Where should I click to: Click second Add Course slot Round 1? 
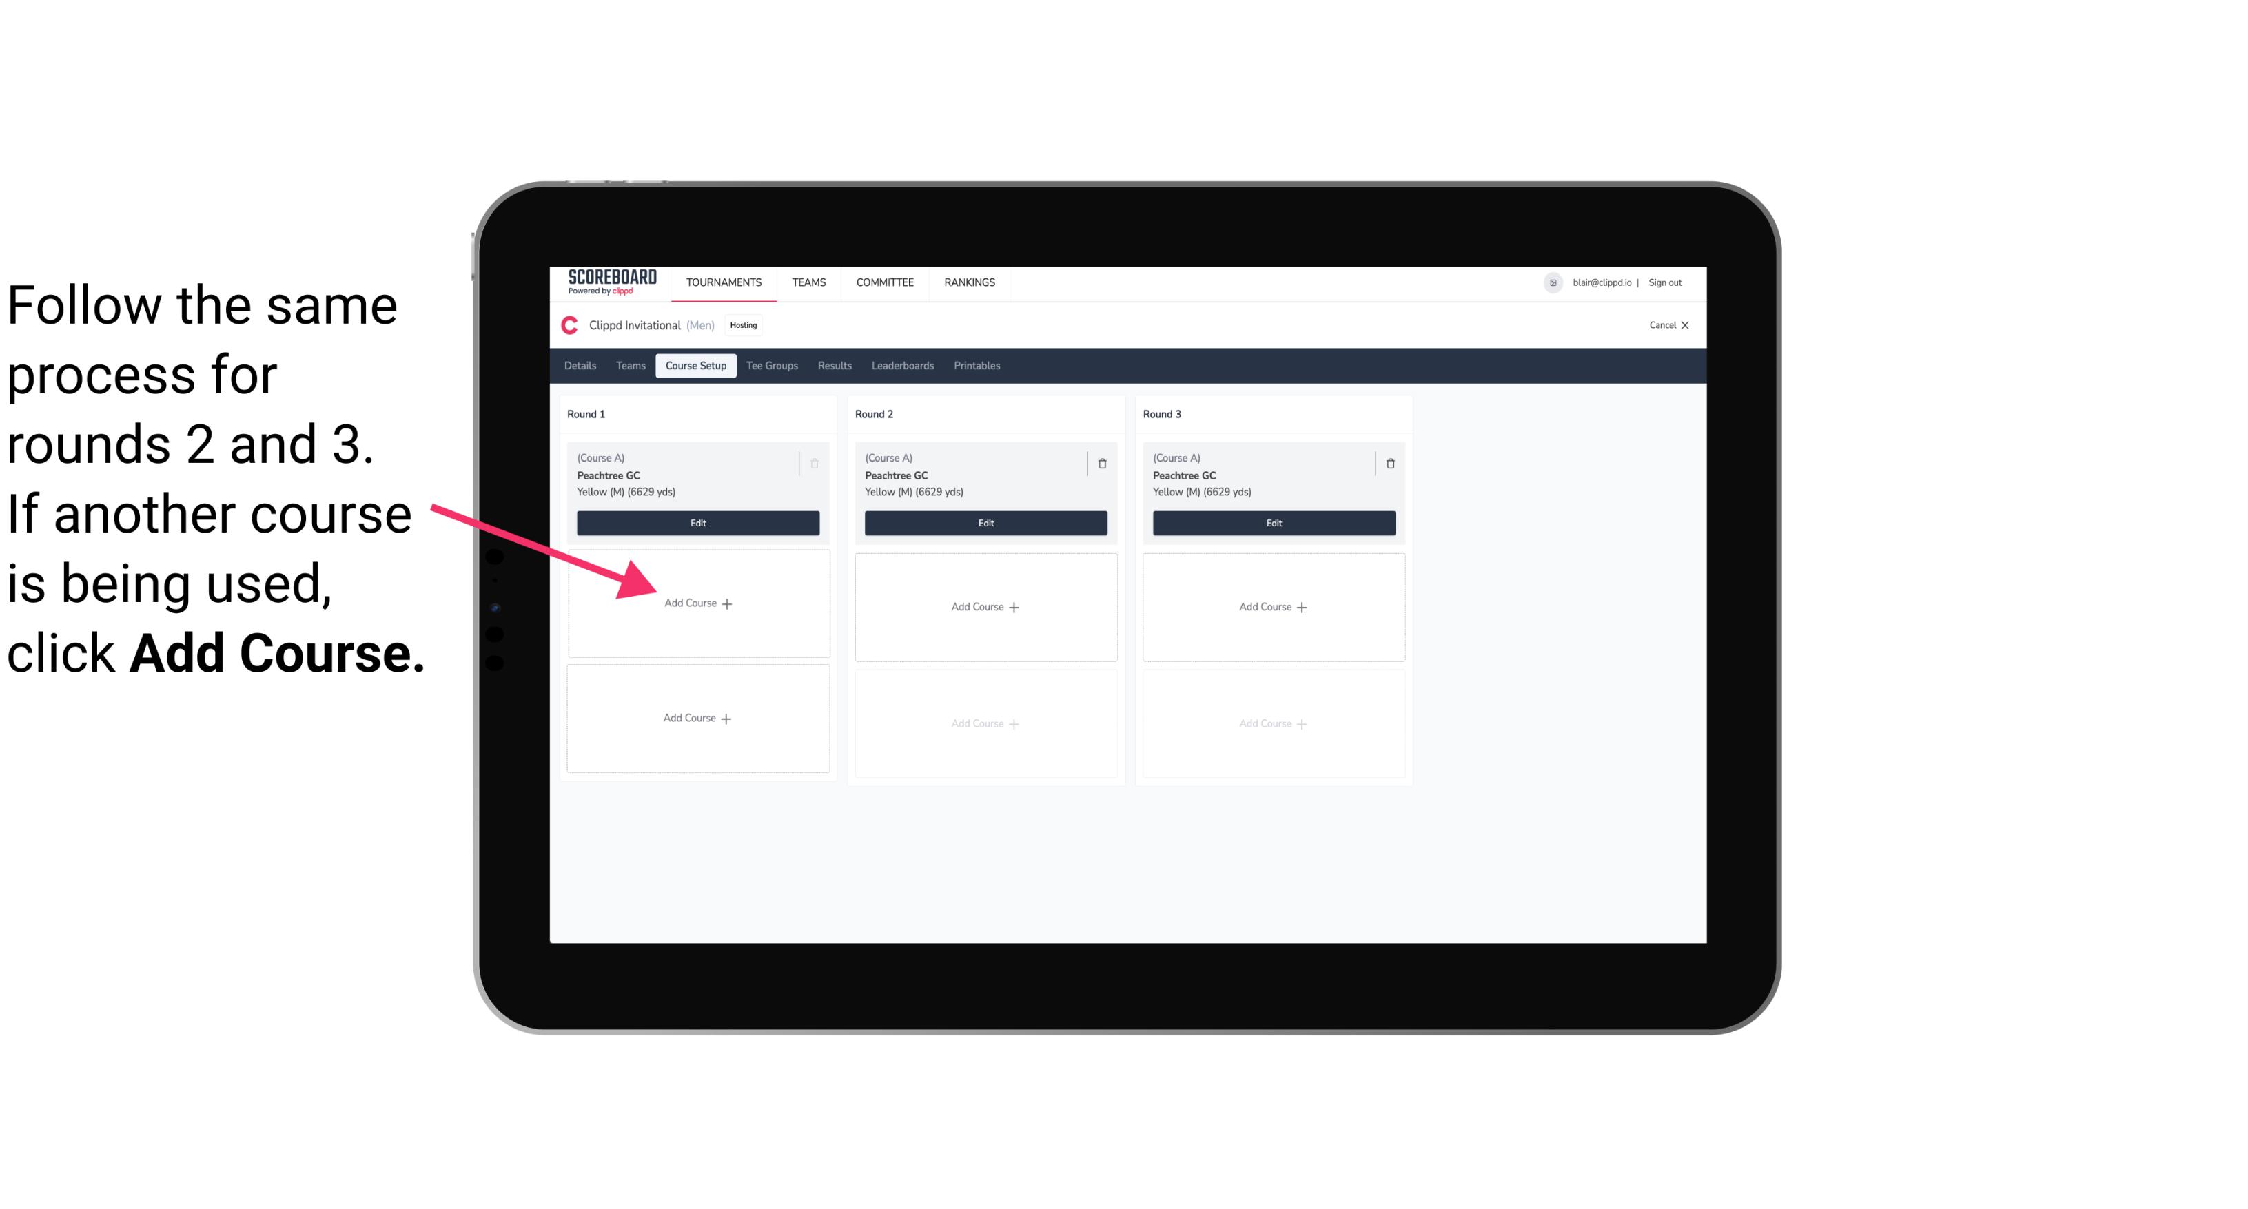(x=697, y=718)
